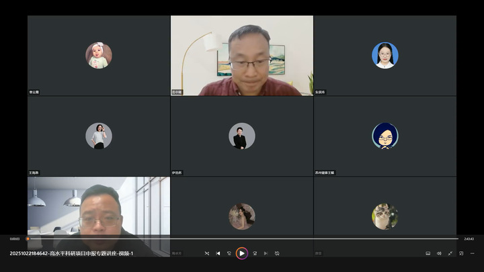Skip to the previous video
Screen dimensions: 484x272
[218, 253]
